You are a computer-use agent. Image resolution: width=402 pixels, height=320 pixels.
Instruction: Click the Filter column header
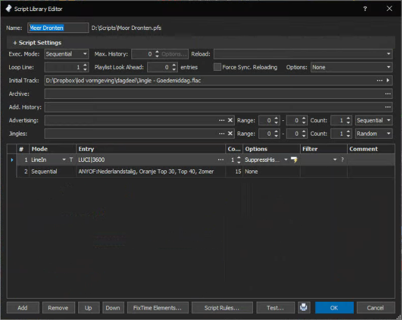point(324,149)
